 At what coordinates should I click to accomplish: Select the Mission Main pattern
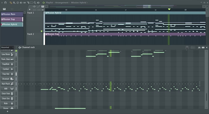12,14
